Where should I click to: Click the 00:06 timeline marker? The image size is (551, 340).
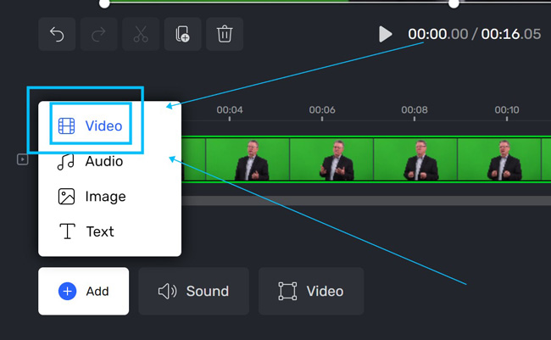(322, 110)
